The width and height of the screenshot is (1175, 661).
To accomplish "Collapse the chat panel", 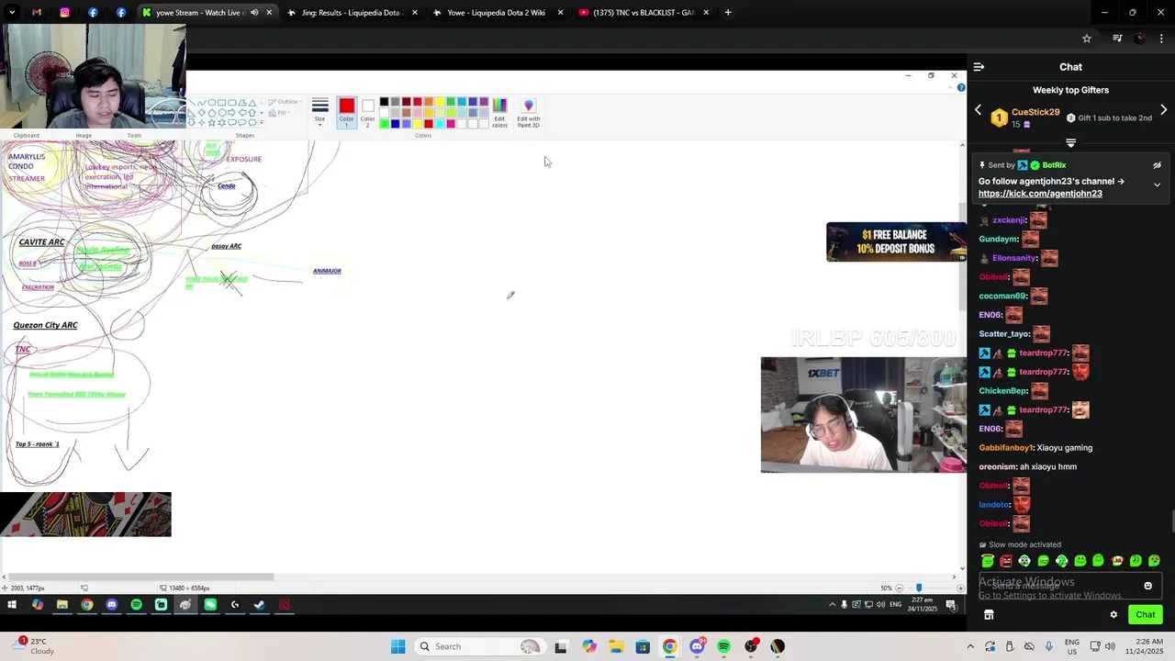I will point(979,67).
